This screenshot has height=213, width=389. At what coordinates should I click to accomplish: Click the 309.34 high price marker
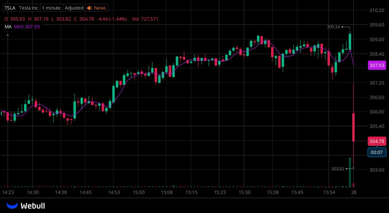pyautogui.click(x=333, y=27)
